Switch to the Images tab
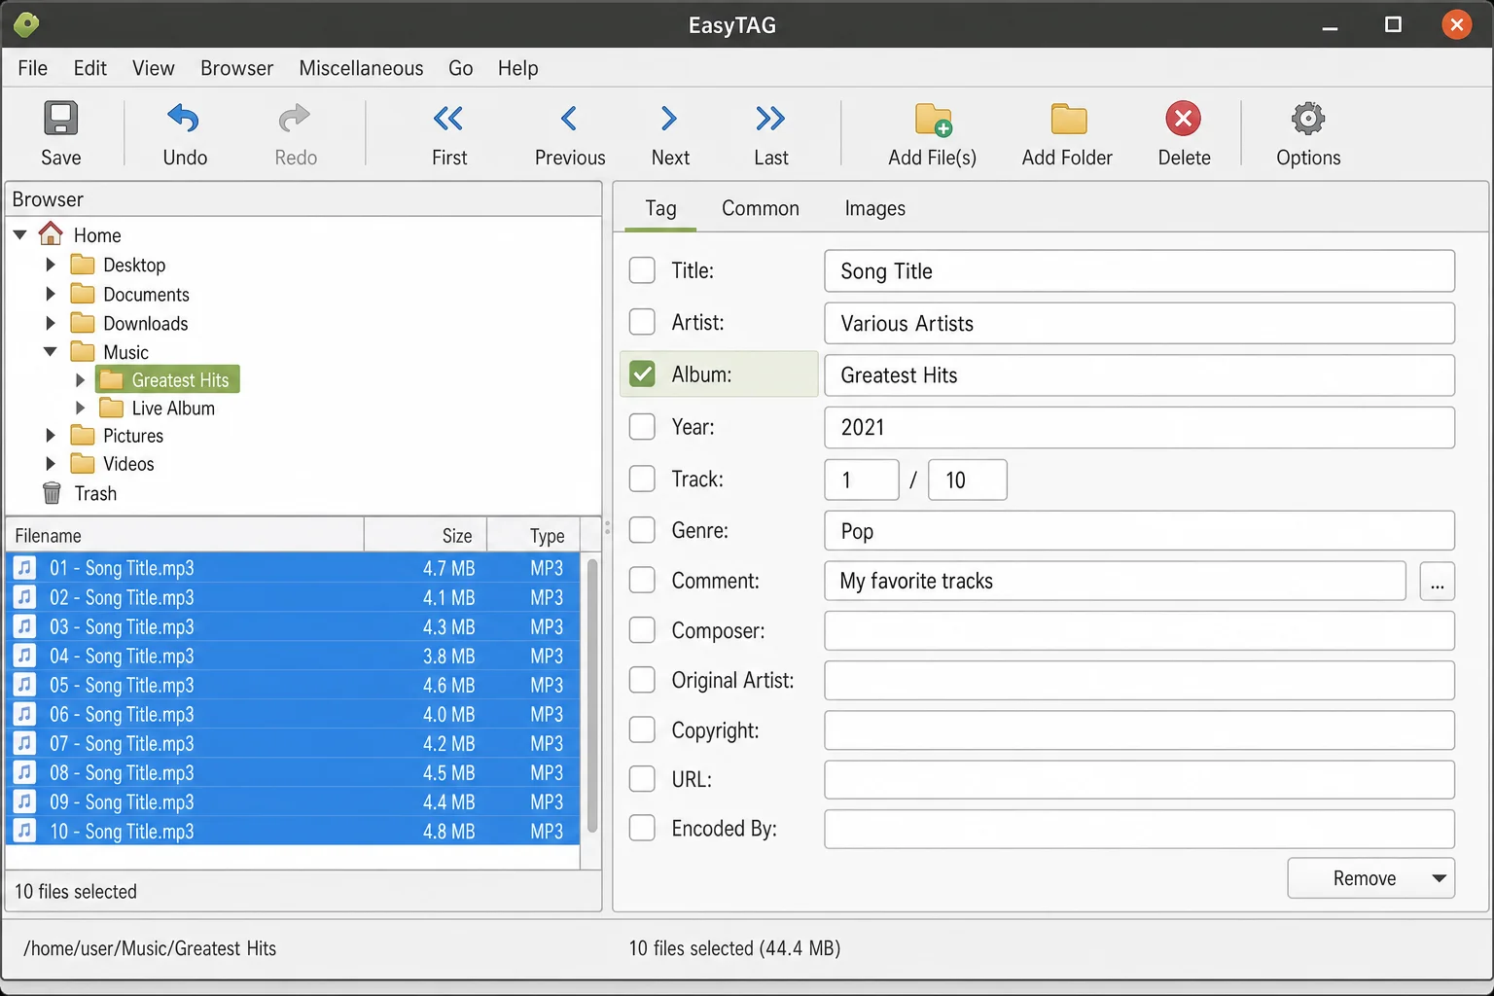 point(874,208)
